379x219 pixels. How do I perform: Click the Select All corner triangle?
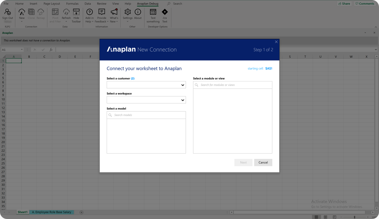click(4, 57)
